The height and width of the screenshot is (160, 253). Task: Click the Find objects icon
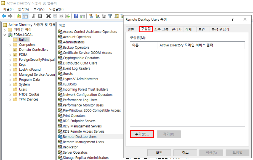(116, 16)
